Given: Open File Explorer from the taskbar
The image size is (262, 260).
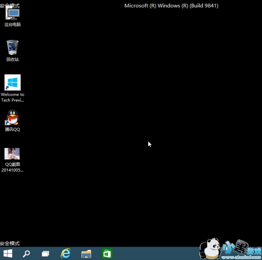Looking at the screenshot, I should tap(86, 253).
